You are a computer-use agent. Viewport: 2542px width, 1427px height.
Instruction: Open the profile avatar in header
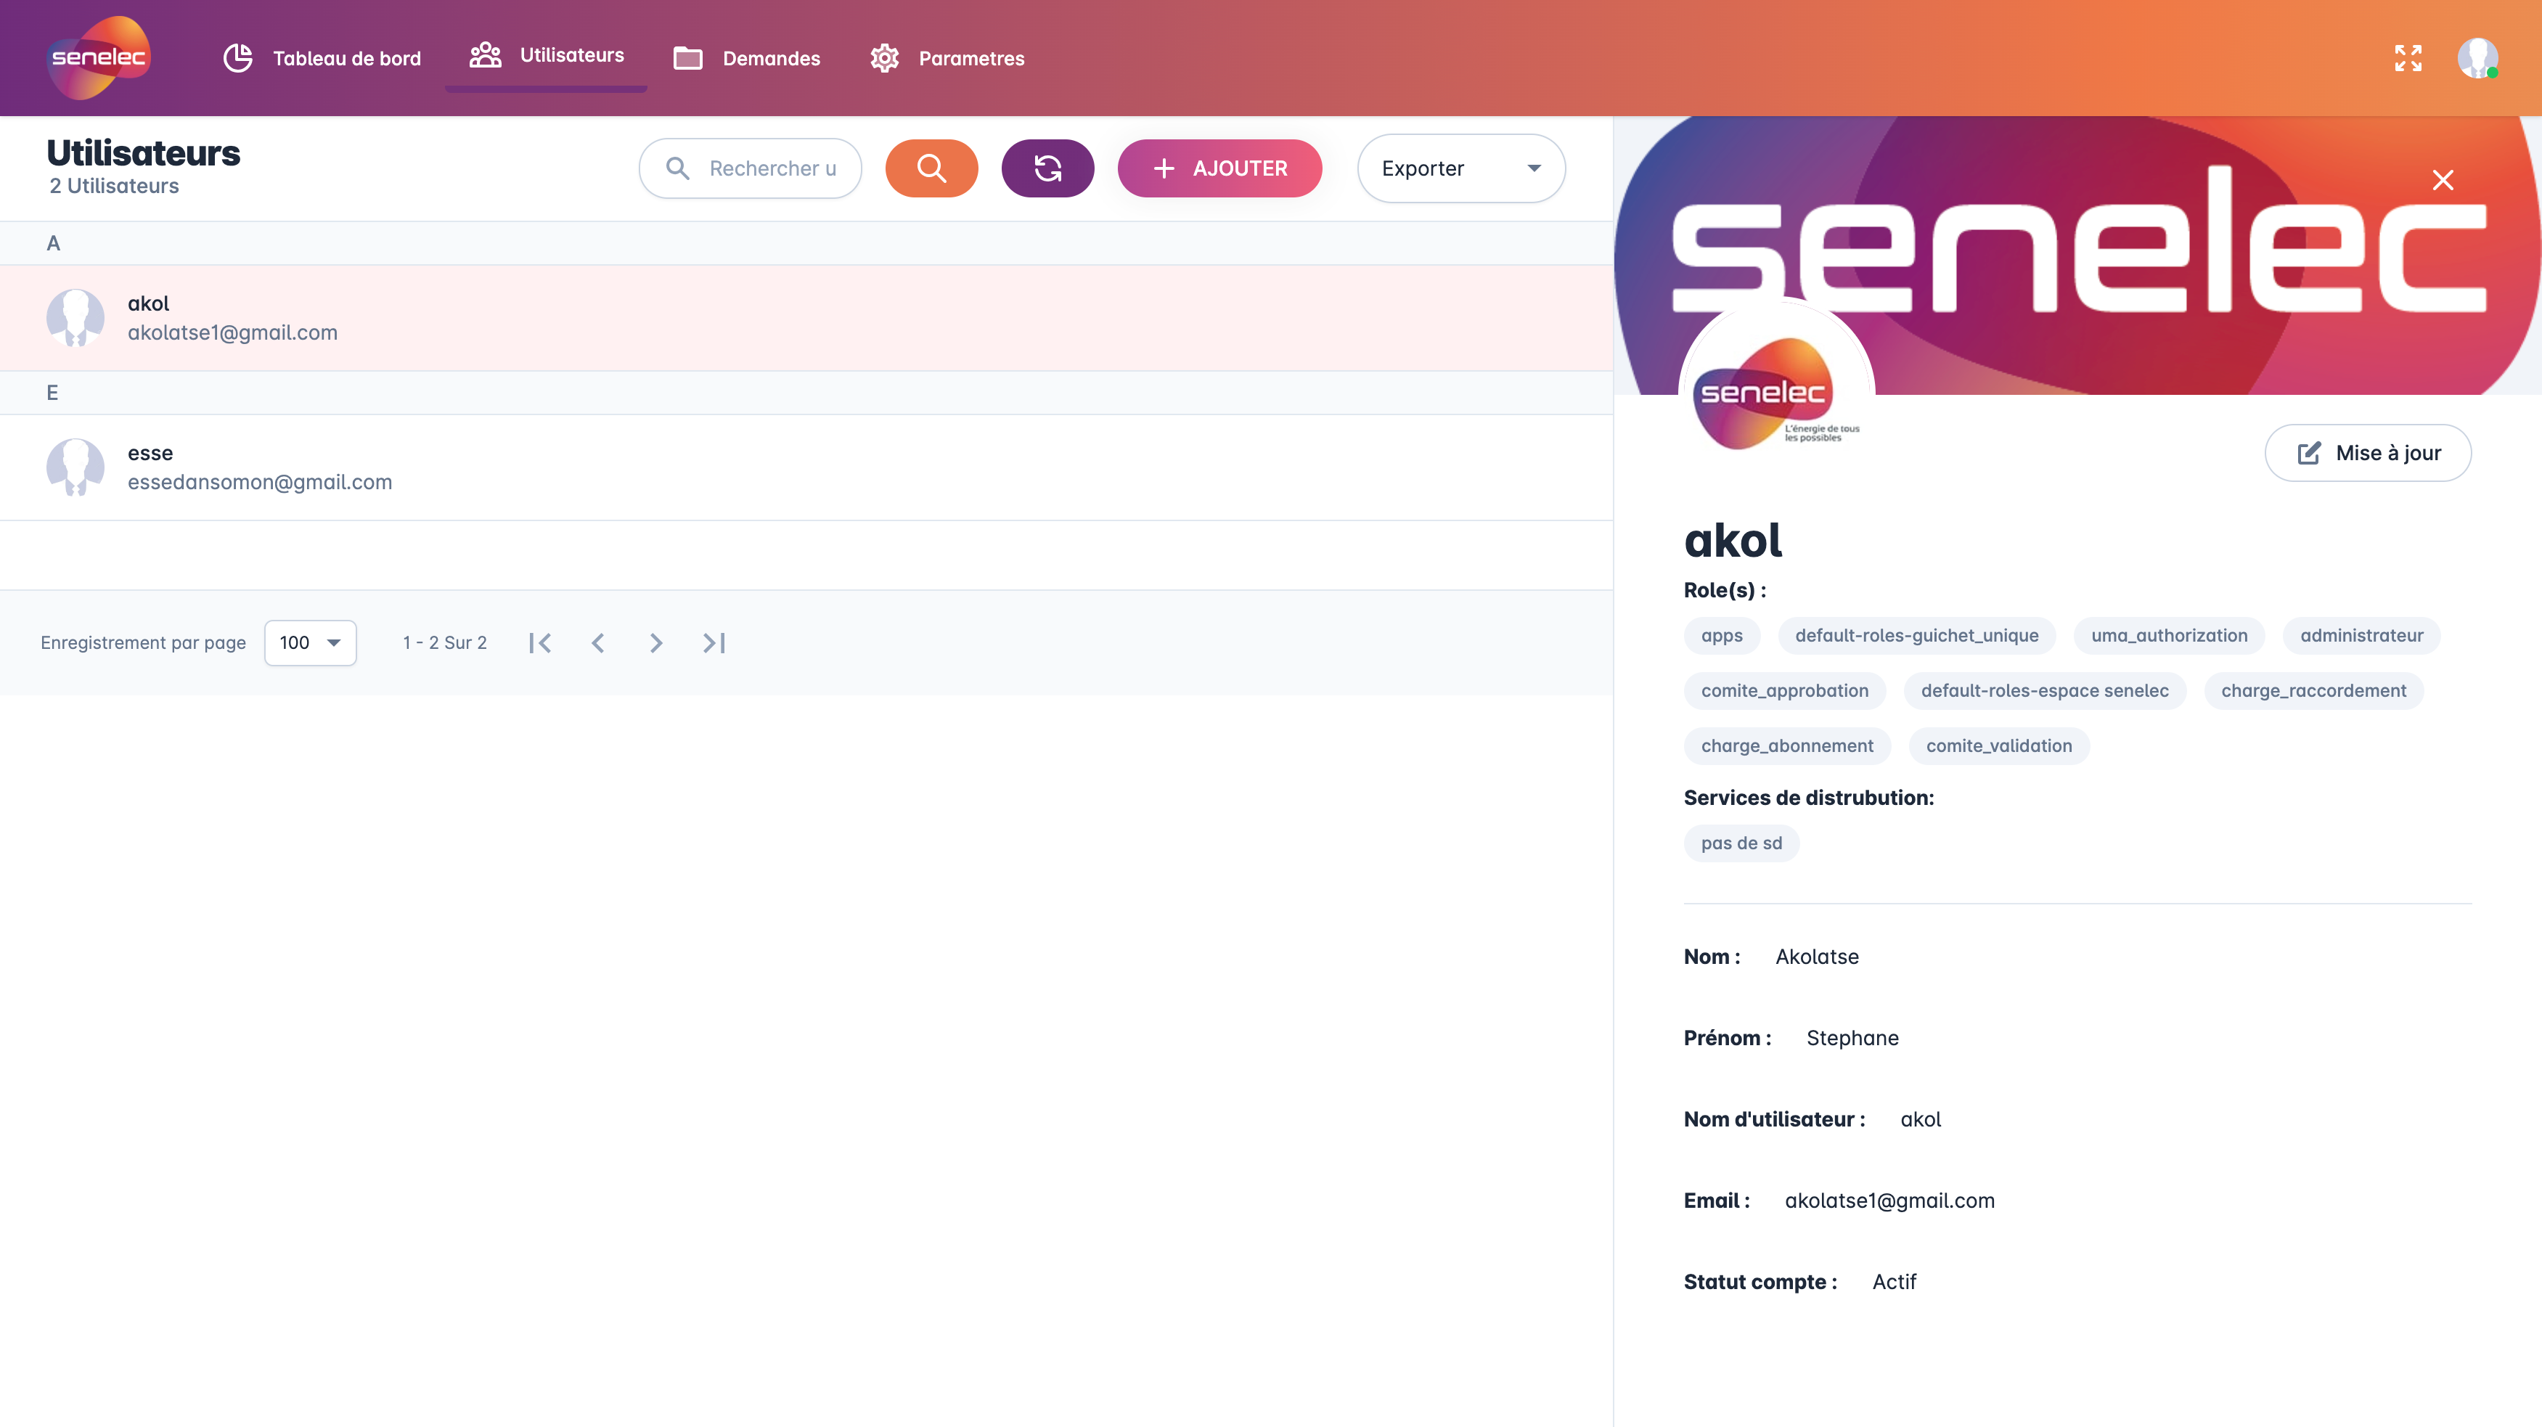click(x=2478, y=58)
